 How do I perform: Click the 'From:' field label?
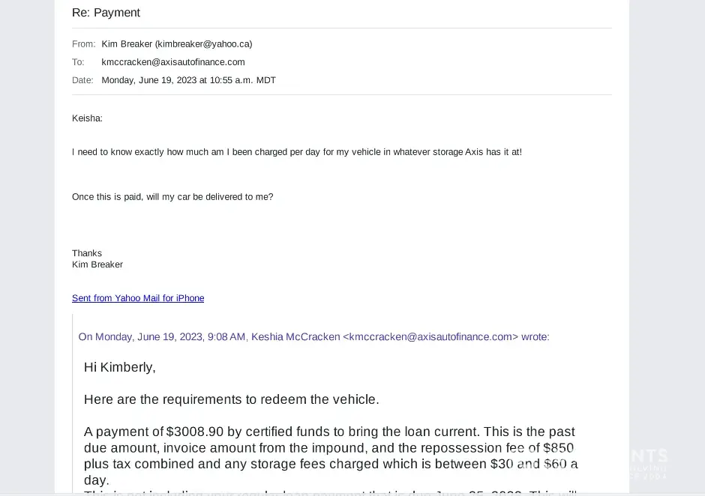[83, 44]
